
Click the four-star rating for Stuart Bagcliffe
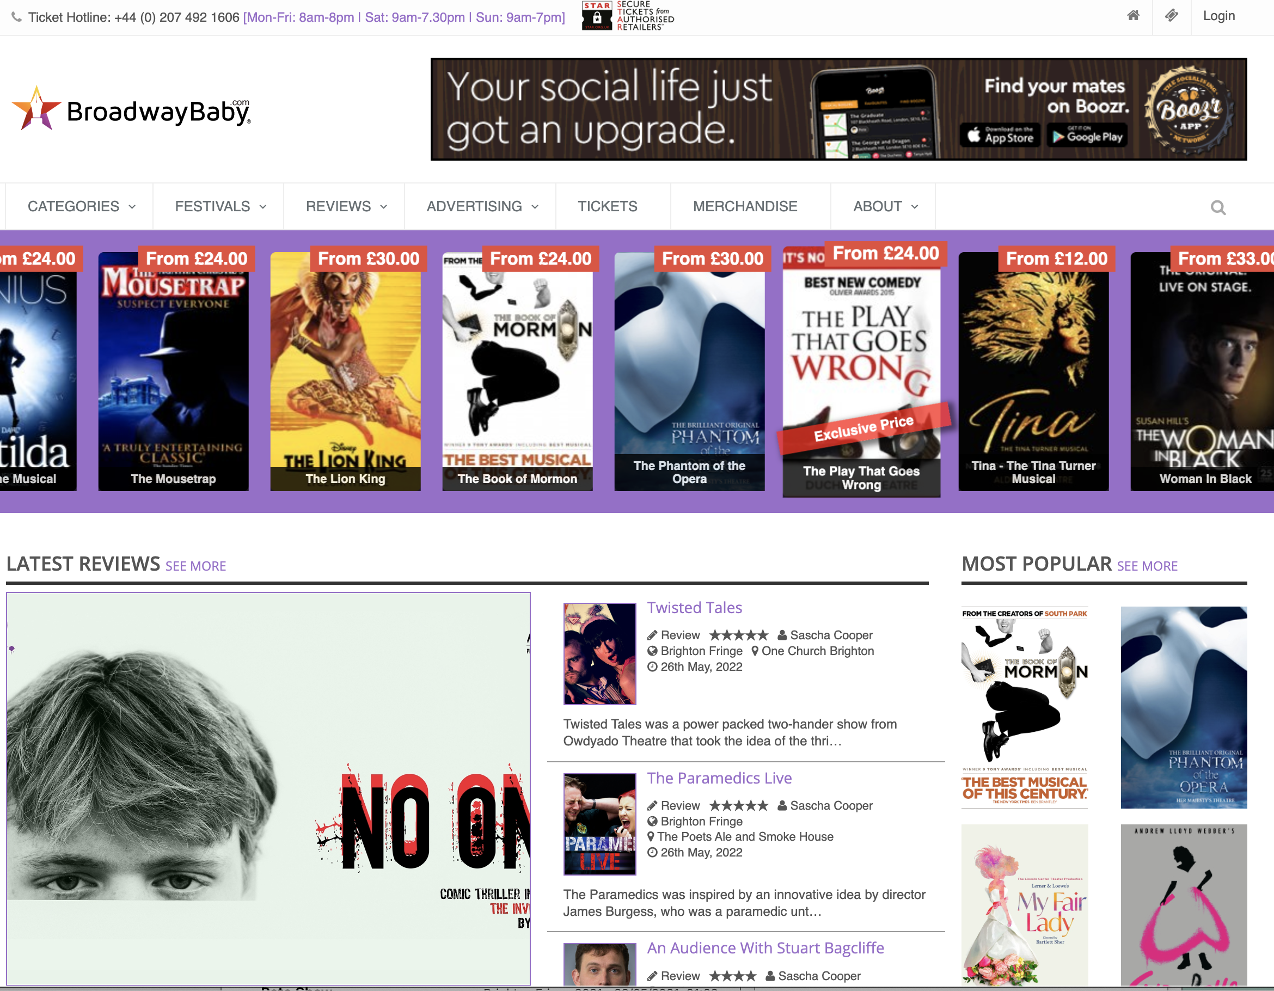[733, 976]
